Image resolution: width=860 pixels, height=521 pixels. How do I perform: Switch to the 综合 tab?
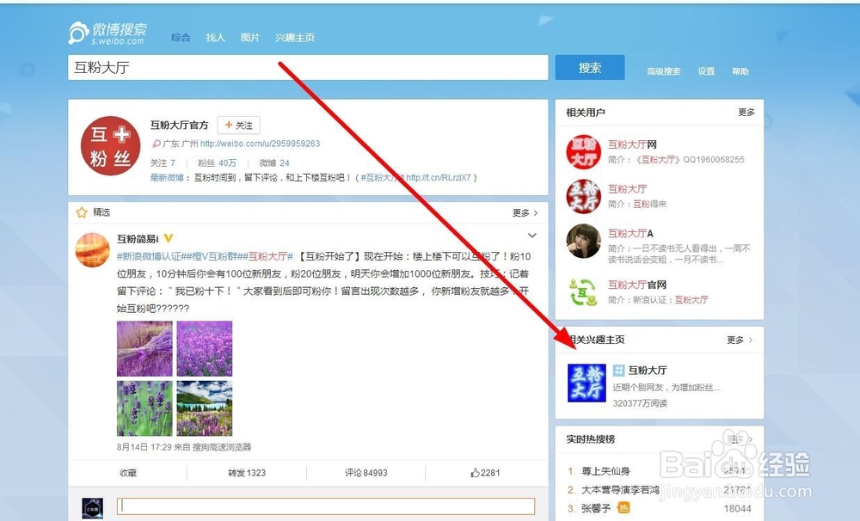pos(181,37)
